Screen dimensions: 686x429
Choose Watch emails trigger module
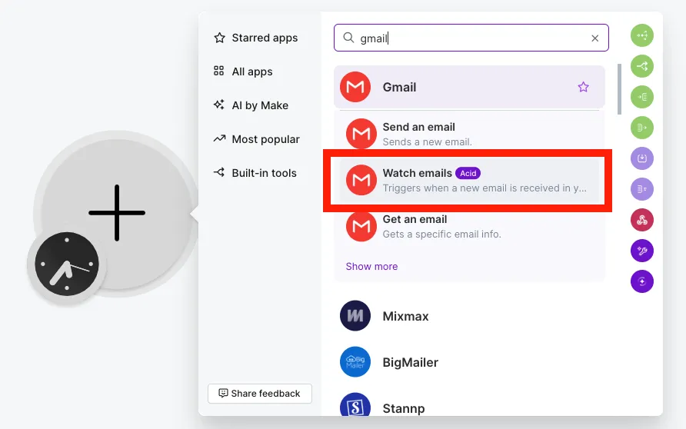tap(469, 180)
